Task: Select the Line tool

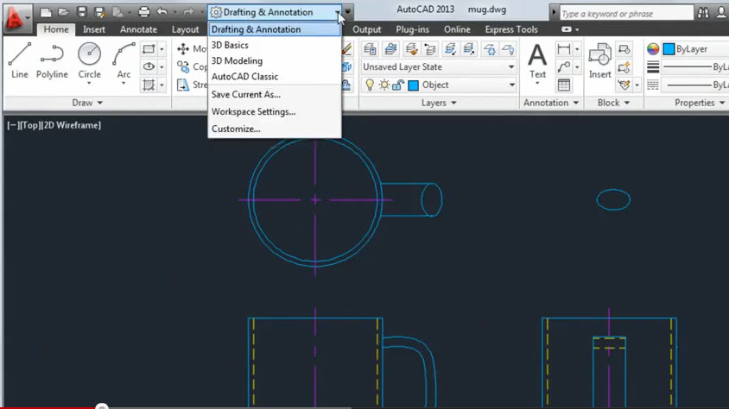Action: (x=20, y=60)
